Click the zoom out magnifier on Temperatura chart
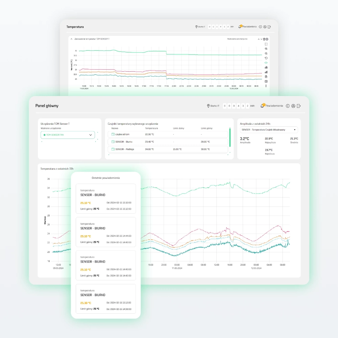 click(266, 53)
